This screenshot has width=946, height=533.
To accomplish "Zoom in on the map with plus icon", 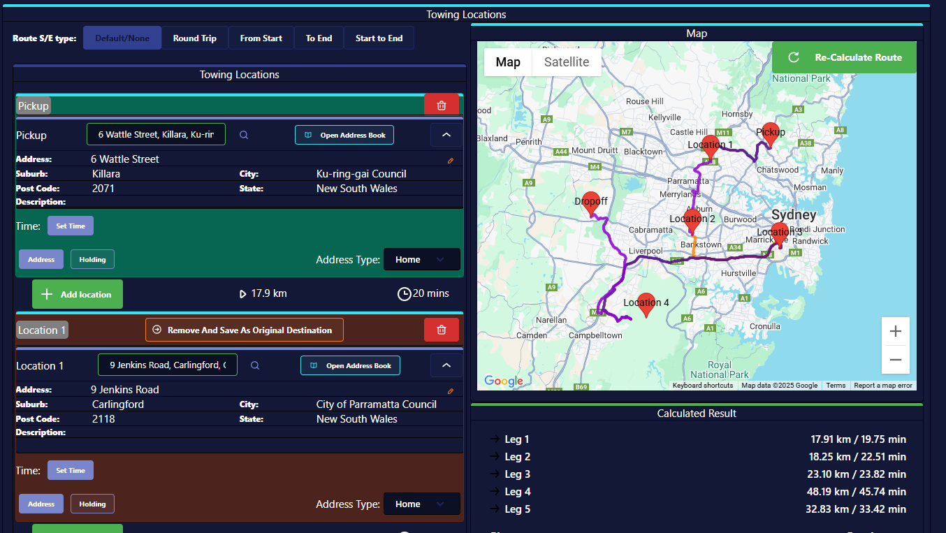I will 896,331.
